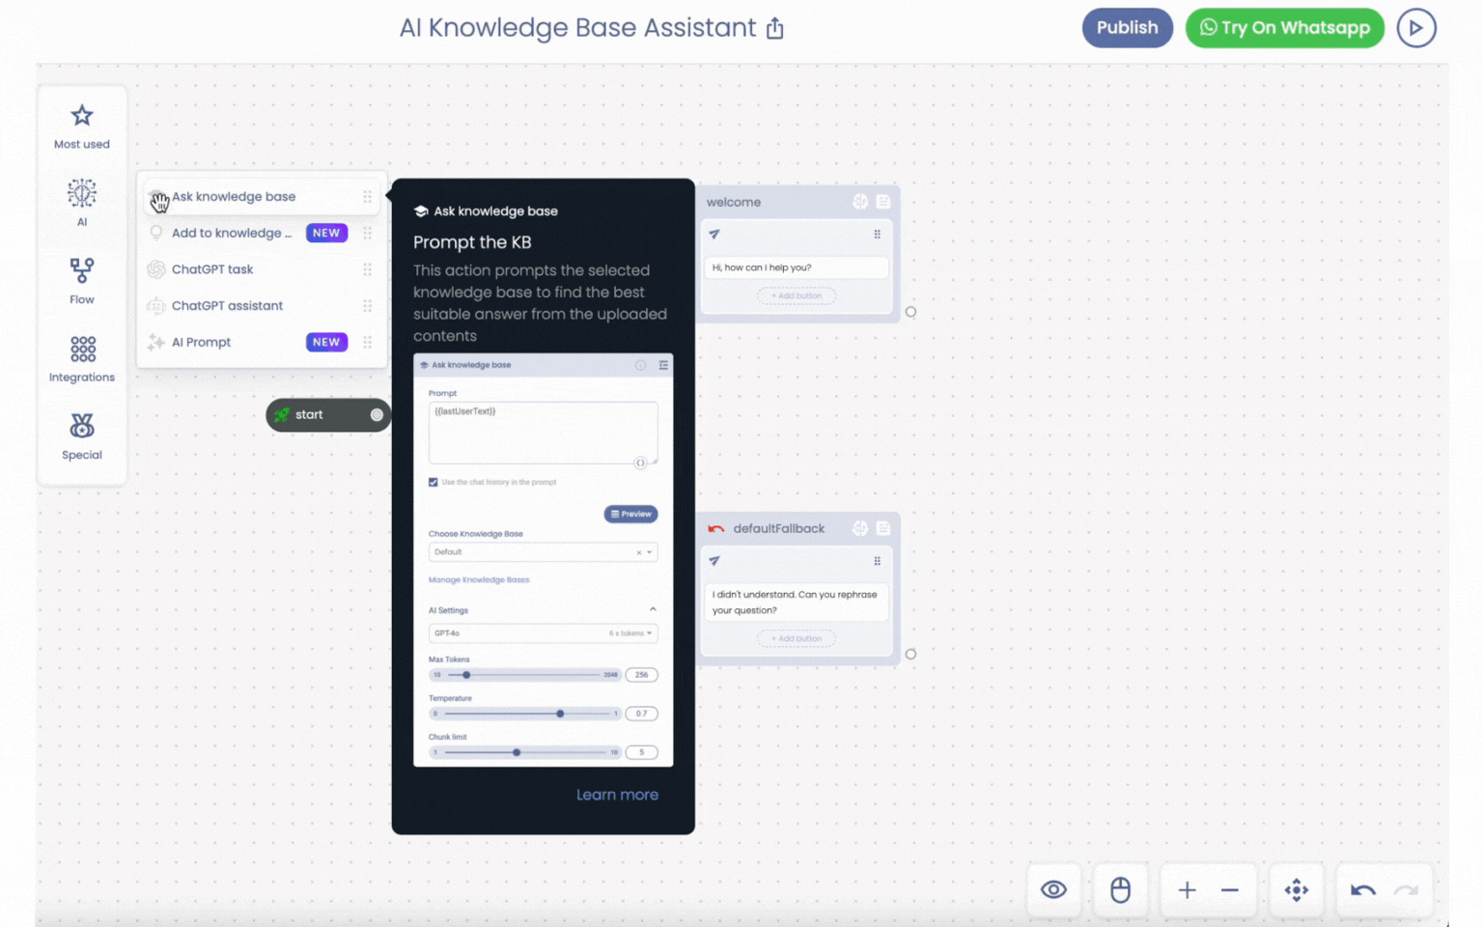Open the Flow category in sidebar
The width and height of the screenshot is (1483, 927).
coord(82,281)
